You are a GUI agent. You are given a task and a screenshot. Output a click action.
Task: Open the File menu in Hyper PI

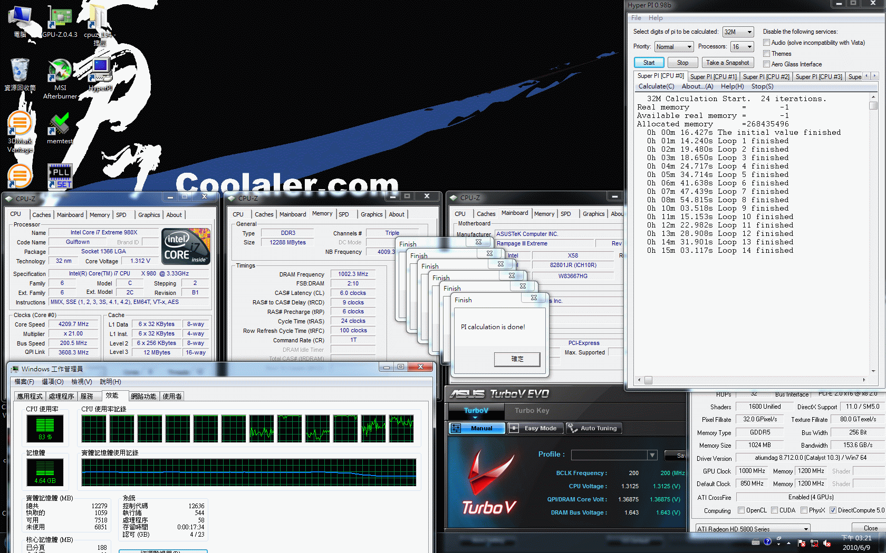pos(636,18)
